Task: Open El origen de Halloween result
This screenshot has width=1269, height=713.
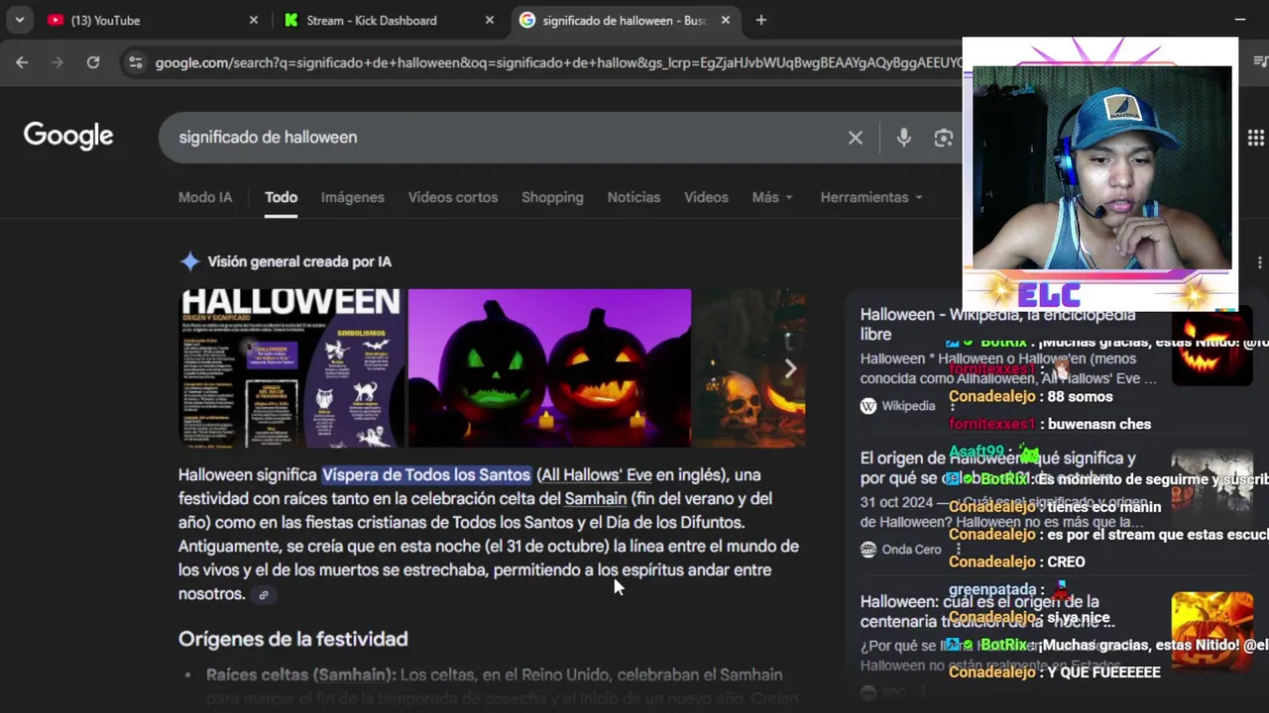Action: pyautogui.click(x=997, y=467)
